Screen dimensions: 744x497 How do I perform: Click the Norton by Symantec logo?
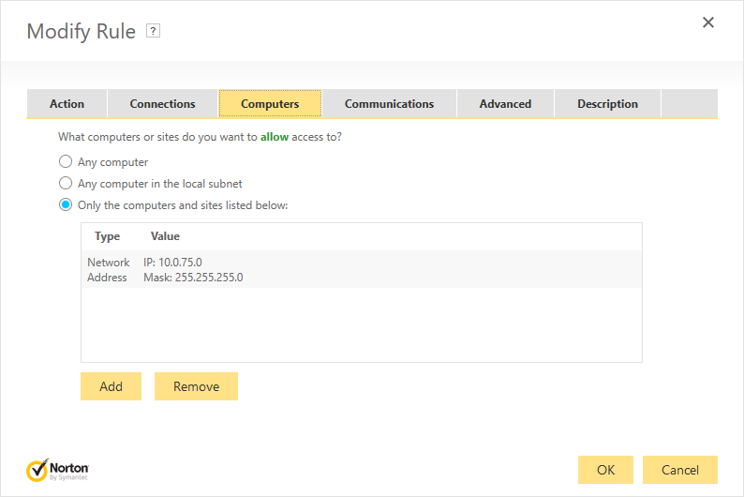pyautogui.click(x=57, y=470)
